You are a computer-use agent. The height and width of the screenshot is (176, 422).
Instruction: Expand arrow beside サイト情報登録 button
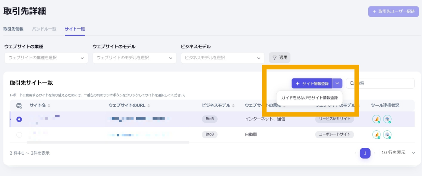coord(337,83)
